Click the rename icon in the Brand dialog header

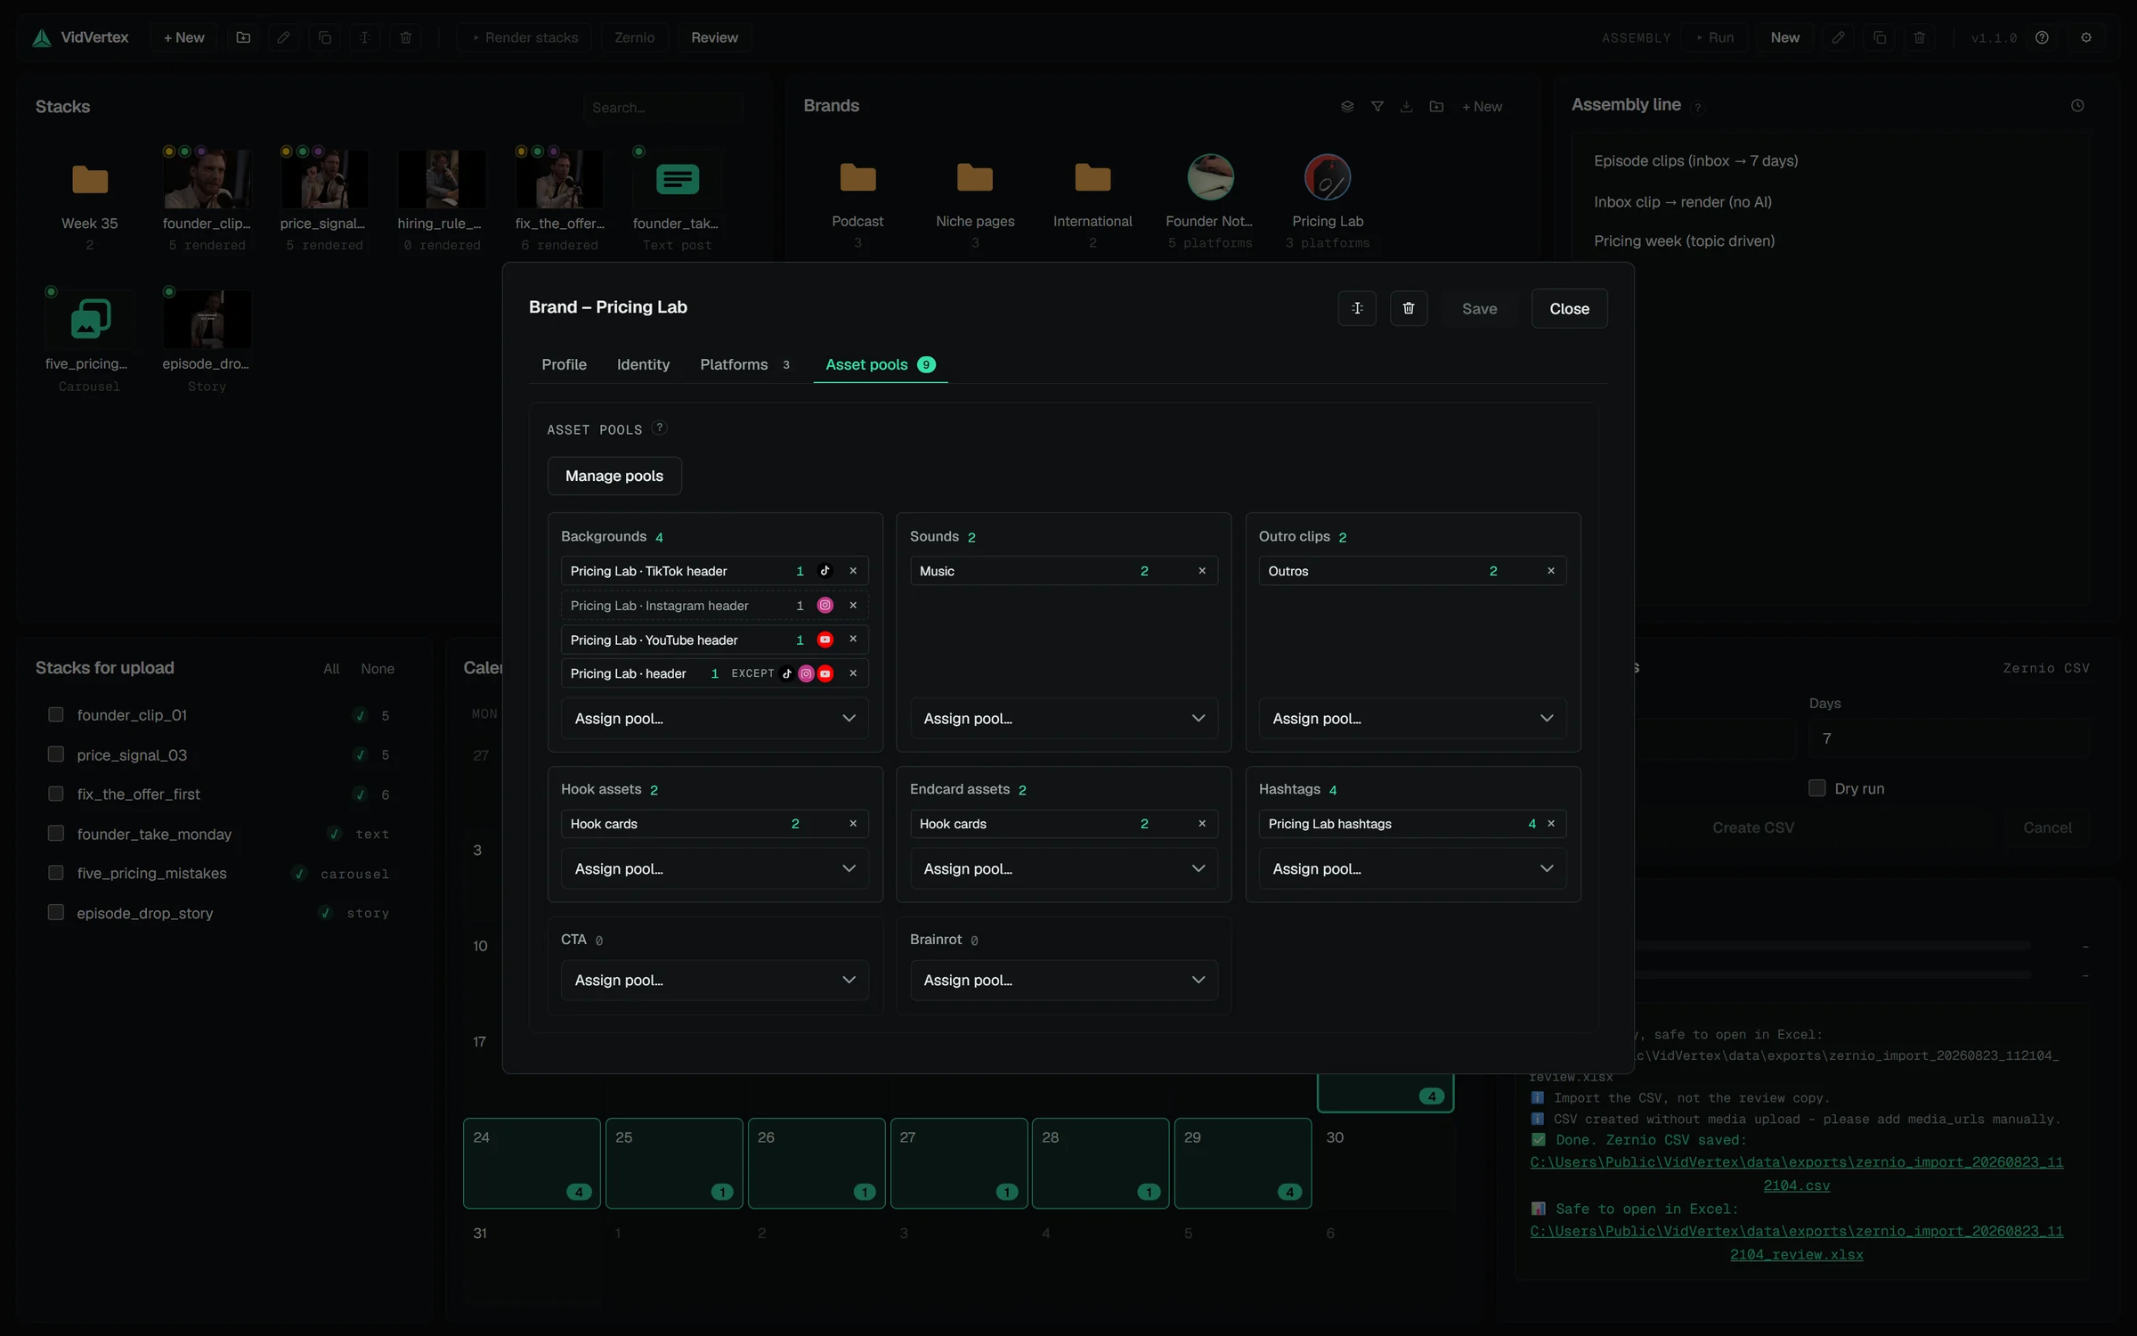coord(1357,308)
